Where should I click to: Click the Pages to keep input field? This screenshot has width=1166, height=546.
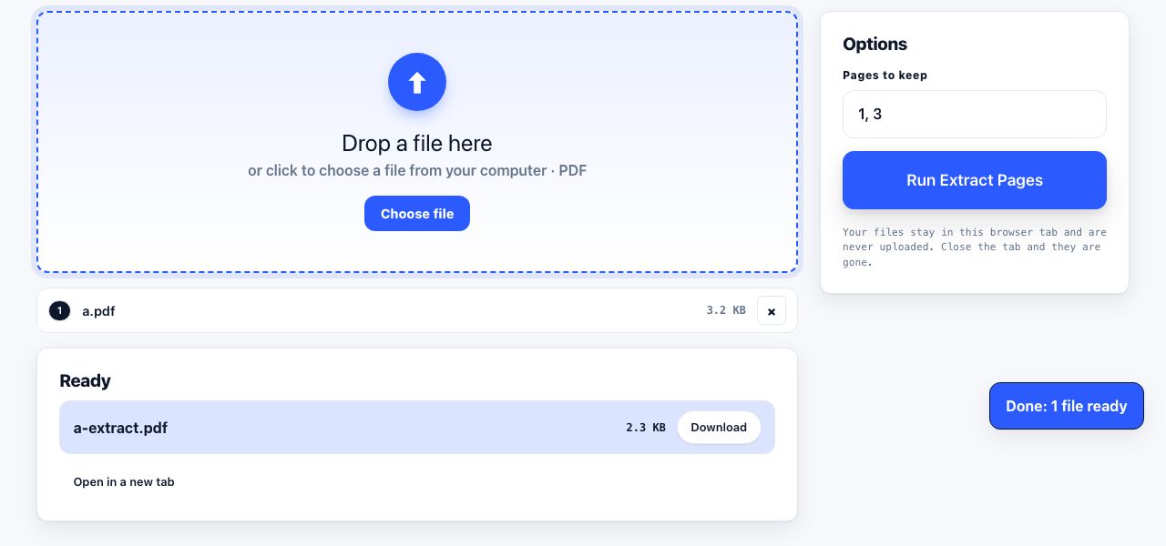[x=975, y=115]
